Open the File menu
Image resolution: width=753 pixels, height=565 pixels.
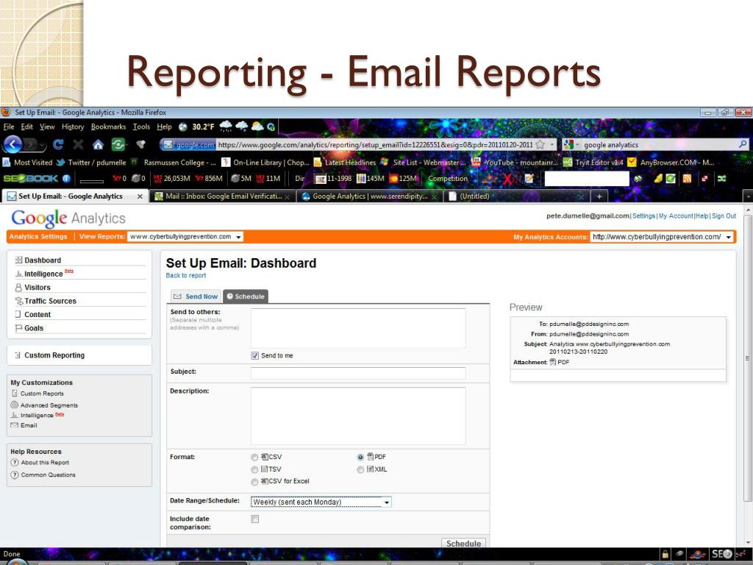[9, 127]
